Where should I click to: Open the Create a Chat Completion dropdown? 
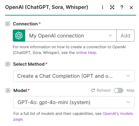(x=74, y=76)
